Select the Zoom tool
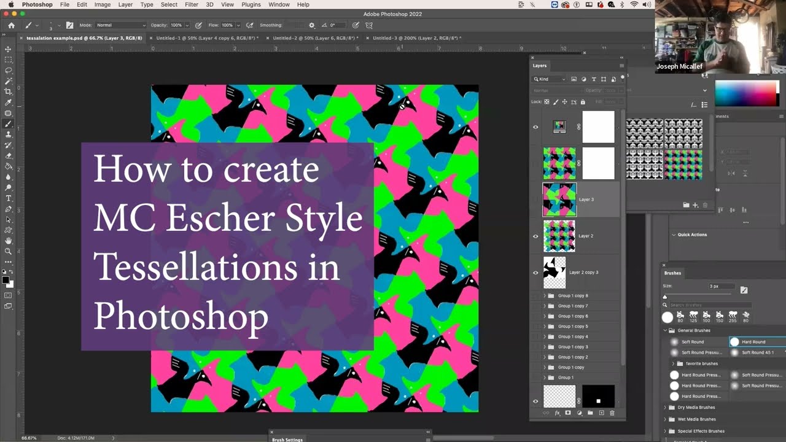 [x=8, y=251]
